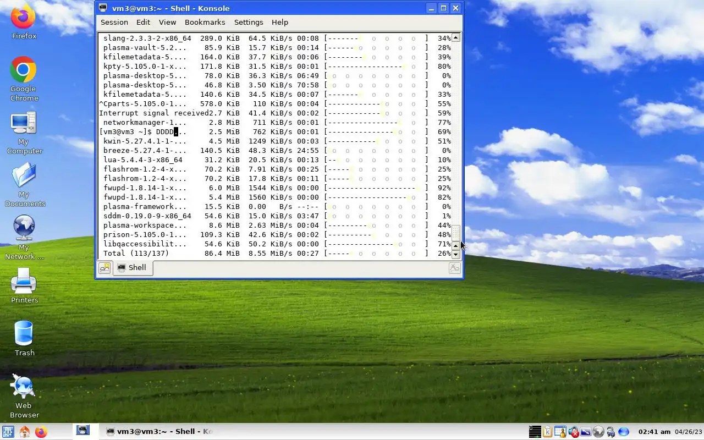The height and width of the screenshot is (440, 704).
Task: Click the new session icon in Konsole tab bar
Action: pos(105,268)
